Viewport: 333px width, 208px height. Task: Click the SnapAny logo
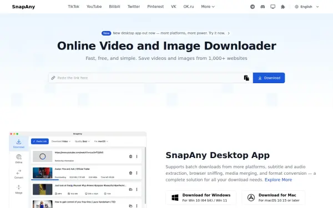pos(23,7)
